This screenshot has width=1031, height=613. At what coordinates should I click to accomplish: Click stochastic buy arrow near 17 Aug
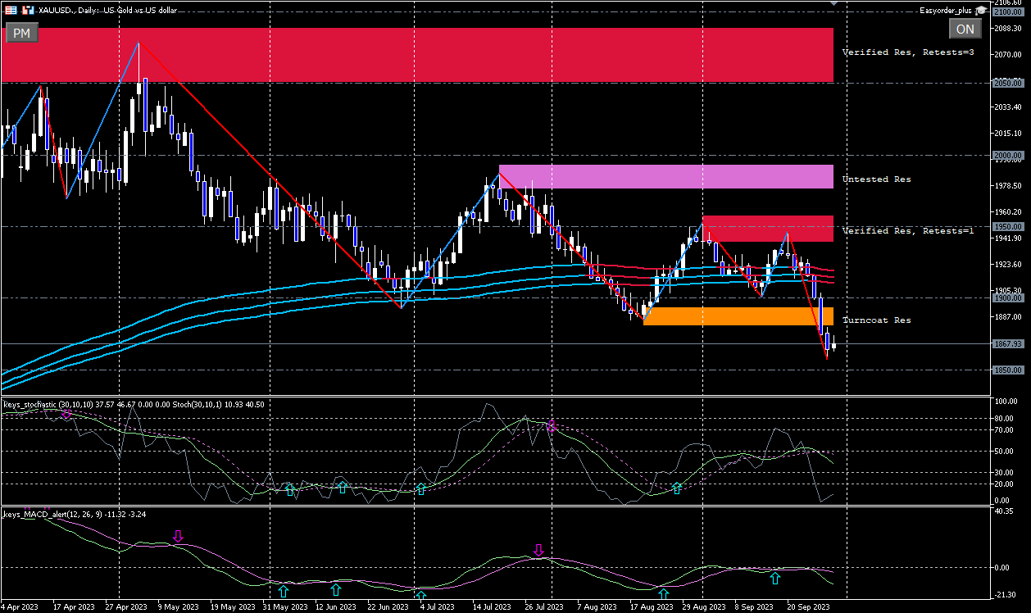(x=677, y=488)
